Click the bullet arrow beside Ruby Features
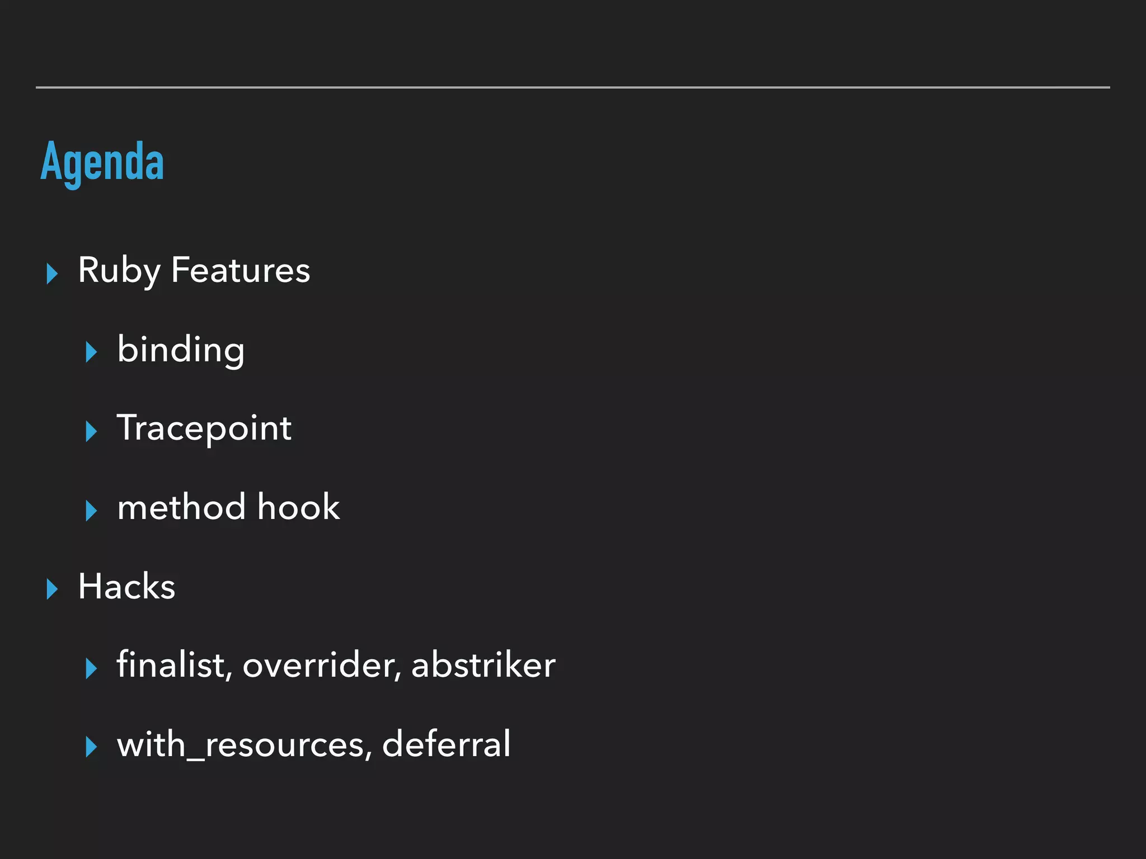The image size is (1146, 859). pyautogui.click(x=52, y=273)
